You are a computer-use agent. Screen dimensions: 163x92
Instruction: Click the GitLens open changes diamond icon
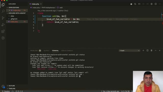pyautogui.click(x=131, y=4)
